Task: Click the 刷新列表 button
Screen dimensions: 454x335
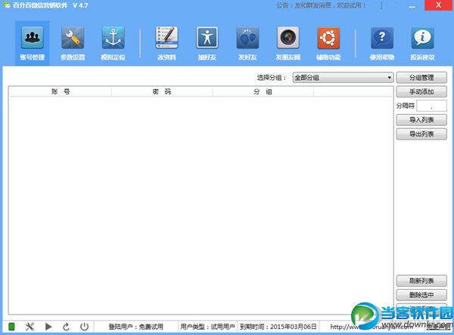Action: coord(421,281)
